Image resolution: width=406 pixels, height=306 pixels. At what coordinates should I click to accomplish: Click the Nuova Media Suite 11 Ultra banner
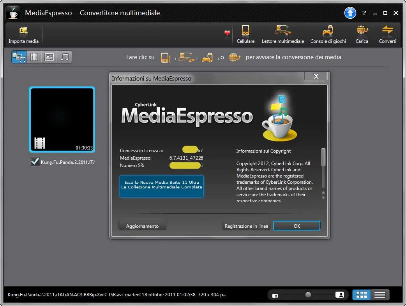pos(162,186)
